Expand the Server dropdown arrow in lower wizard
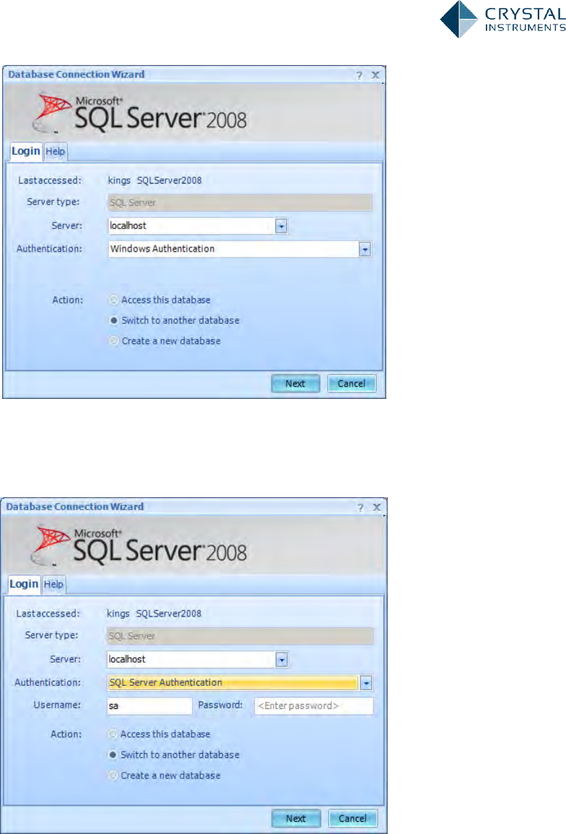This screenshot has height=834, width=566. click(x=282, y=660)
